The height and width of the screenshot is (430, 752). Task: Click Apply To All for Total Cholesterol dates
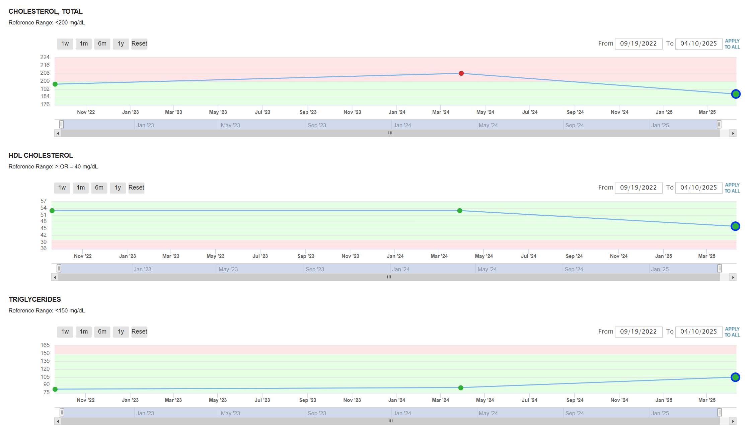tap(732, 44)
